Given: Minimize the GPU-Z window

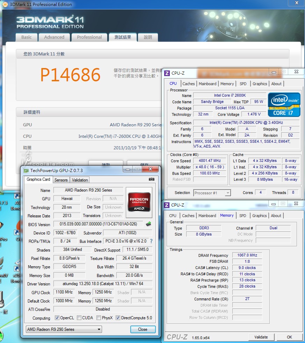Looking at the screenshot, I should 128,169.
